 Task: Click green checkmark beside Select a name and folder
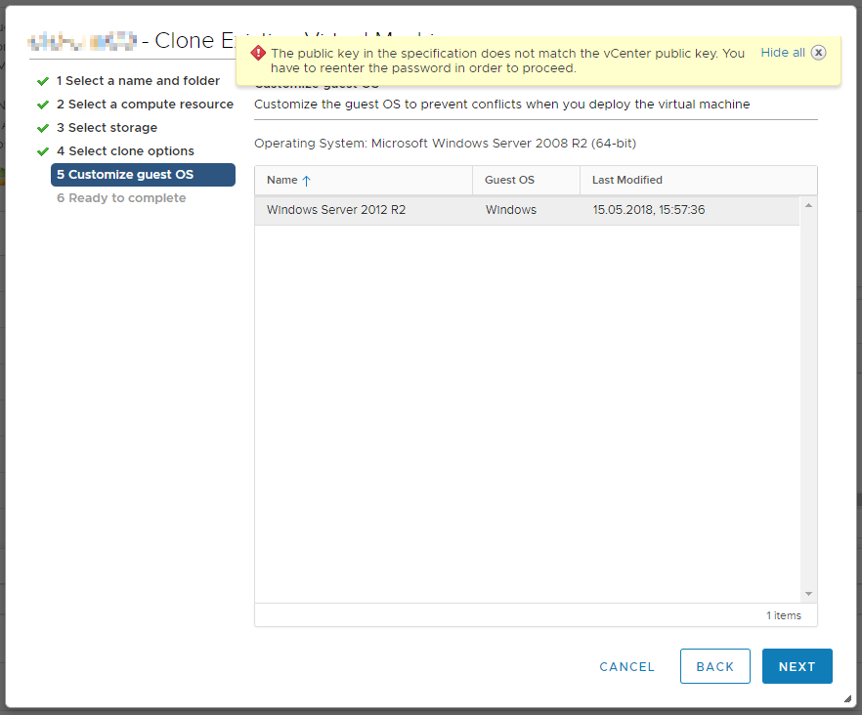pyautogui.click(x=43, y=81)
